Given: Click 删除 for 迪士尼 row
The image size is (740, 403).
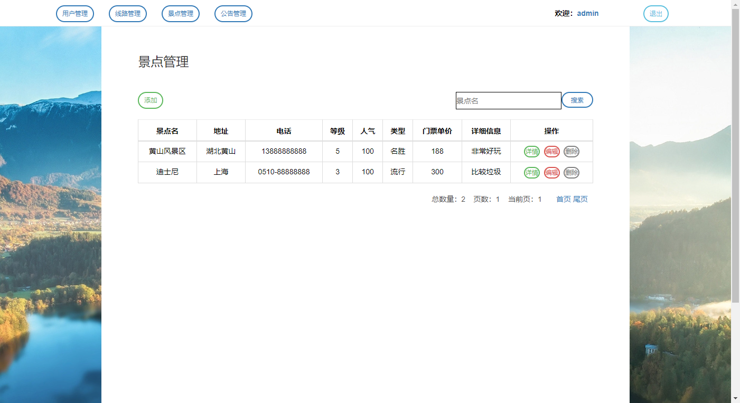Looking at the screenshot, I should pos(572,173).
